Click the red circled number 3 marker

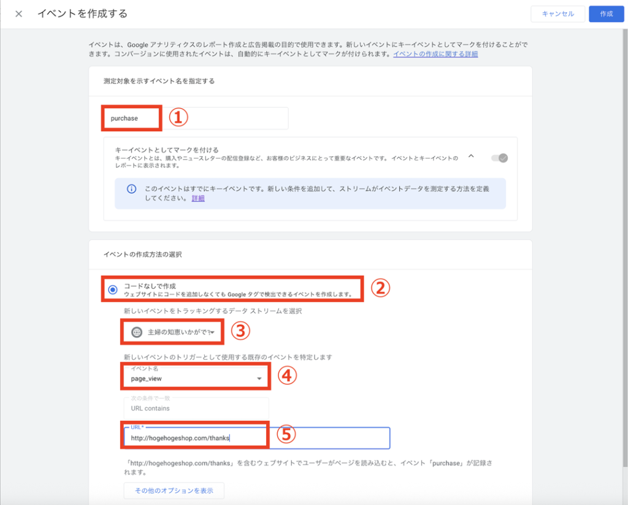(x=240, y=331)
